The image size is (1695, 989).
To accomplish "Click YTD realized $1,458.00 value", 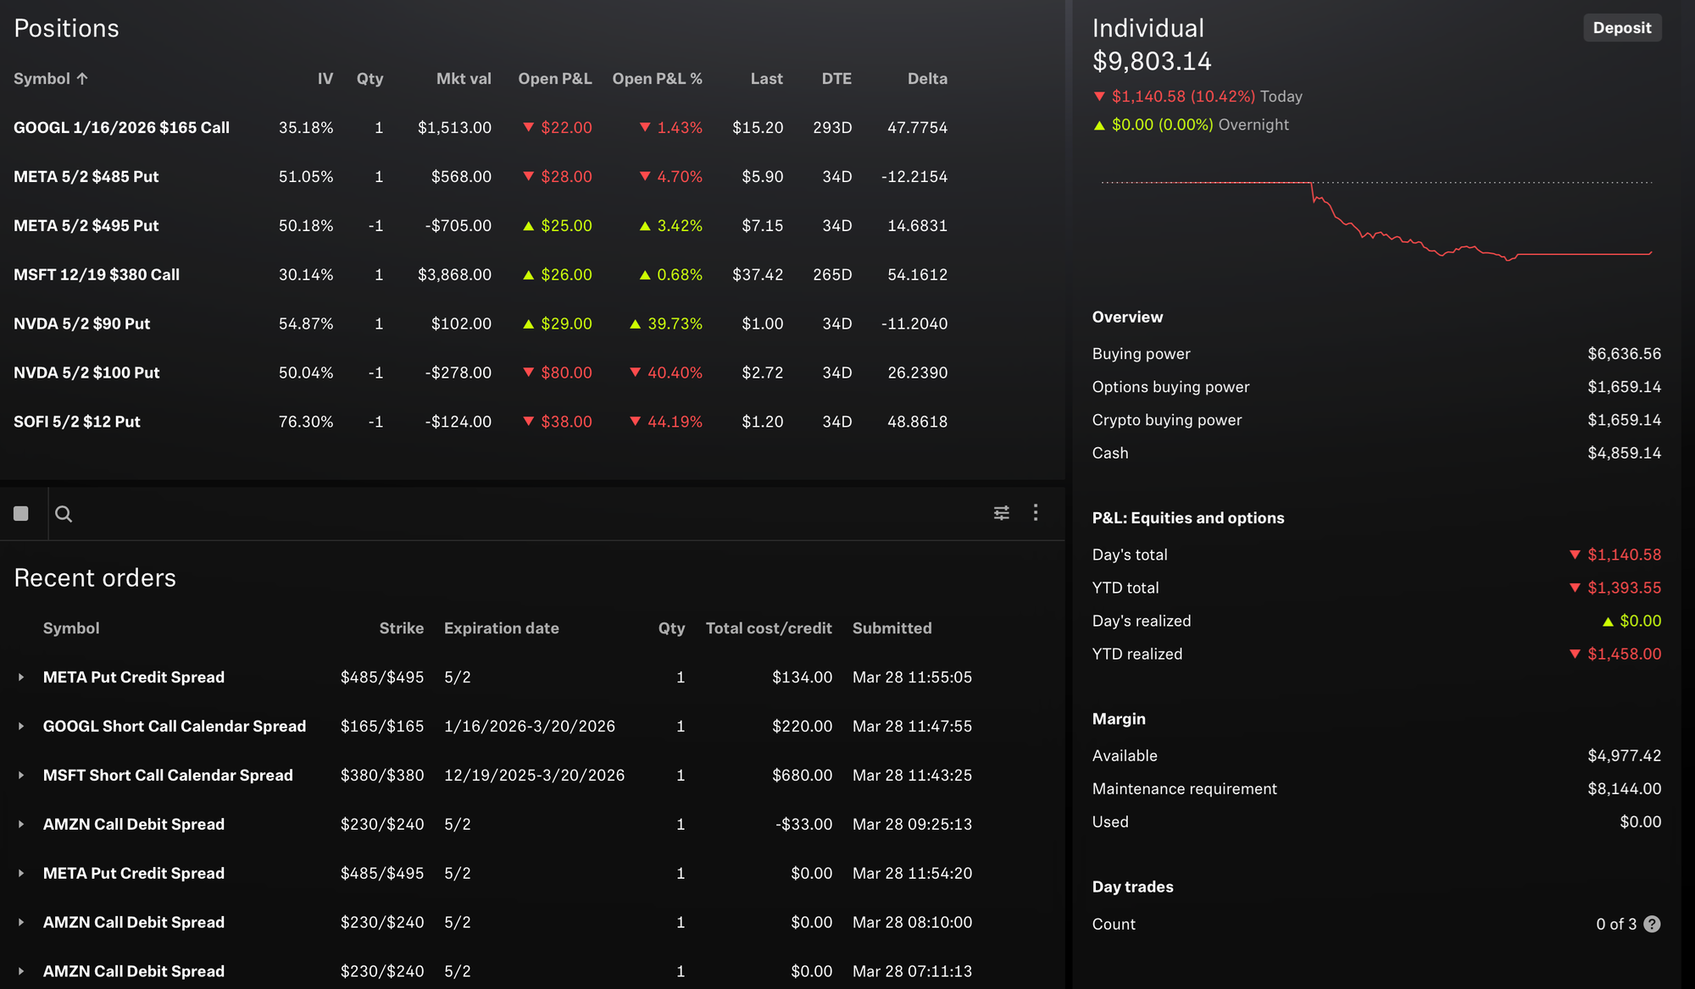I will coord(1615,654).
